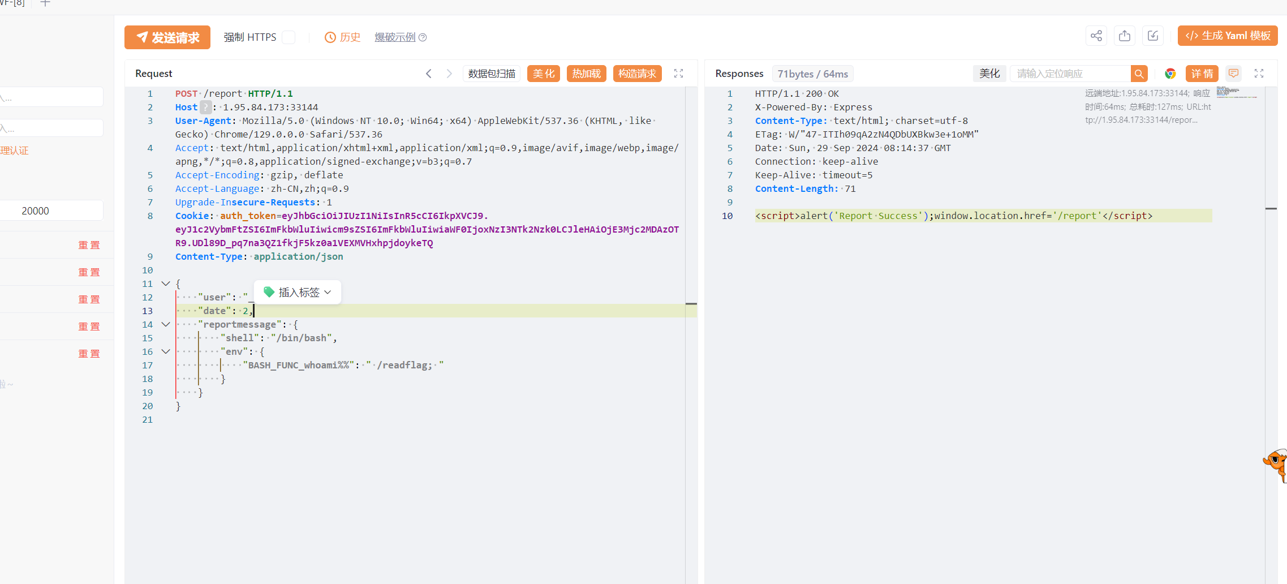Collapse env fold at line 16
Viewport: 1287px width, 584px height.
coord(166,351)
